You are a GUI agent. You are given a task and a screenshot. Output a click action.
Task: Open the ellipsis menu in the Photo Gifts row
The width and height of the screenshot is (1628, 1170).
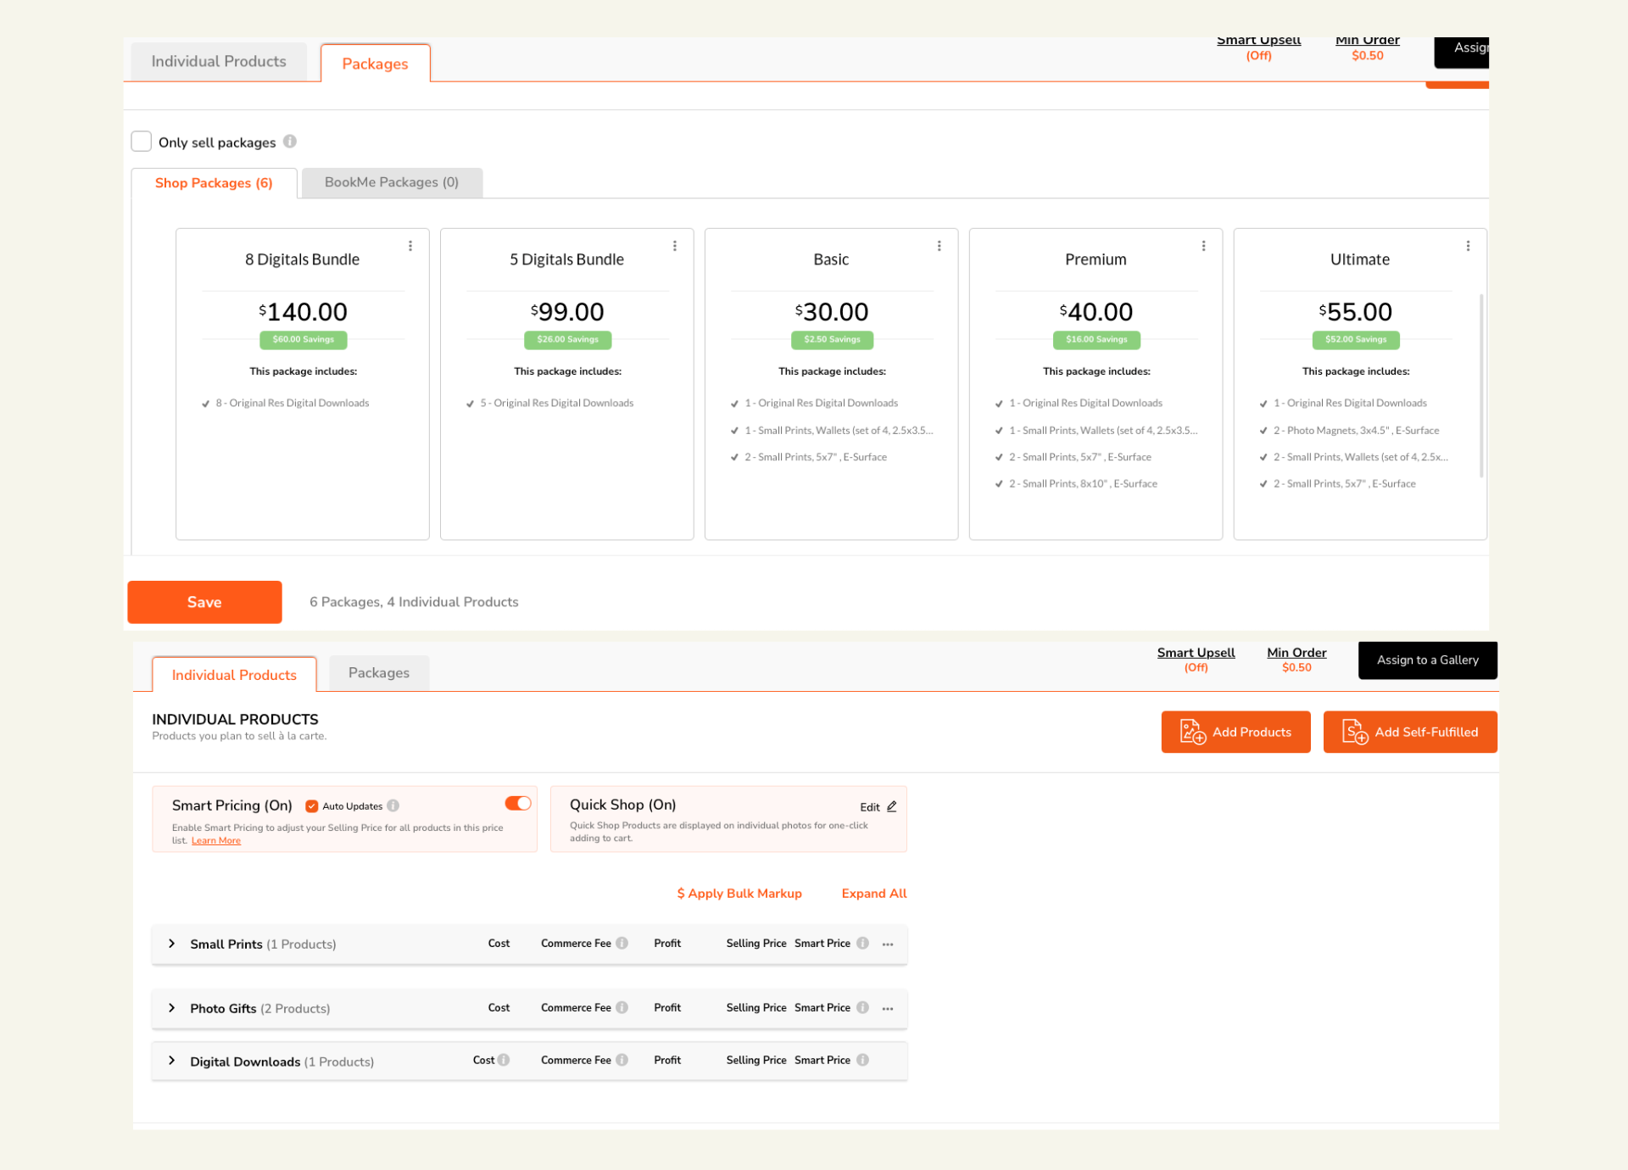pos(887,1008)
